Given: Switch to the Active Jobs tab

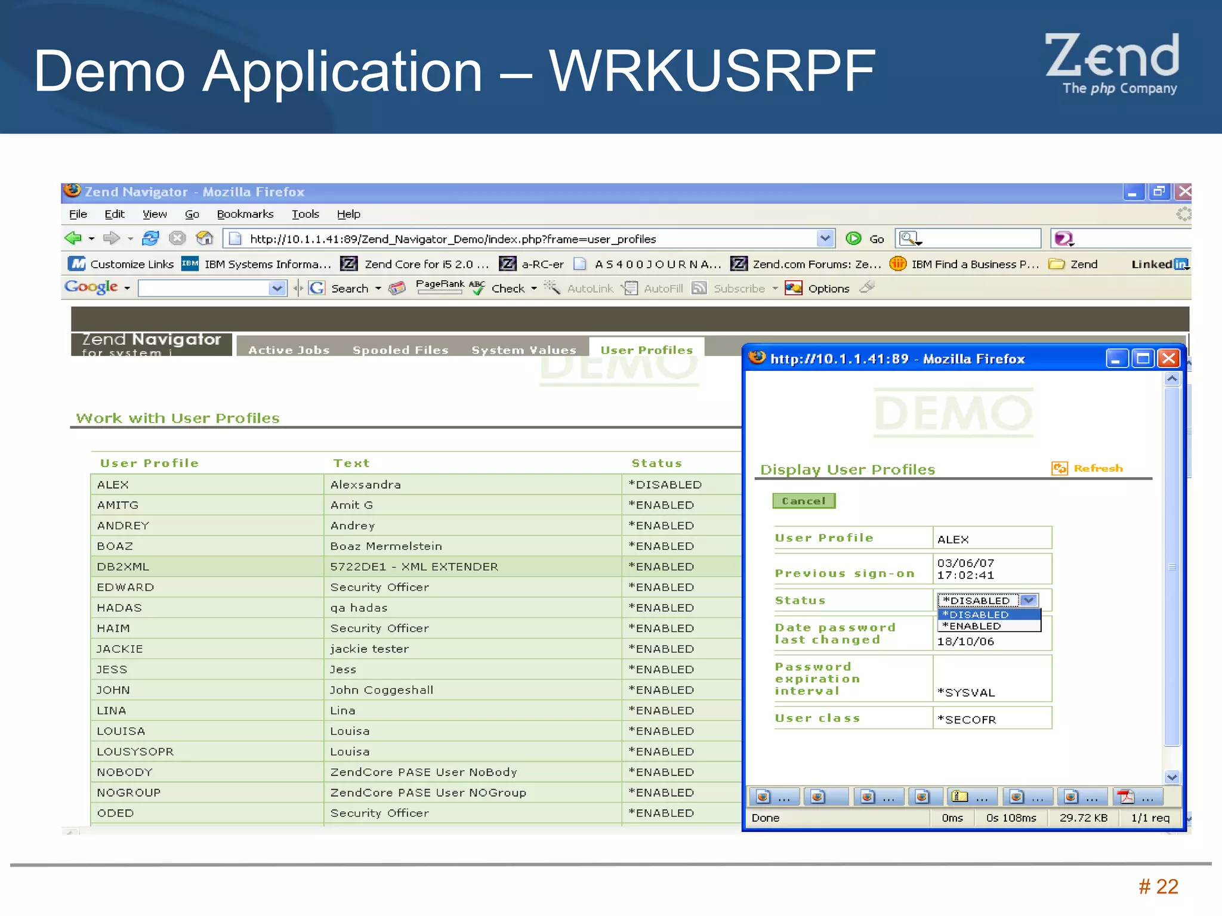Looking at the screenshot, I should point(289,349).
